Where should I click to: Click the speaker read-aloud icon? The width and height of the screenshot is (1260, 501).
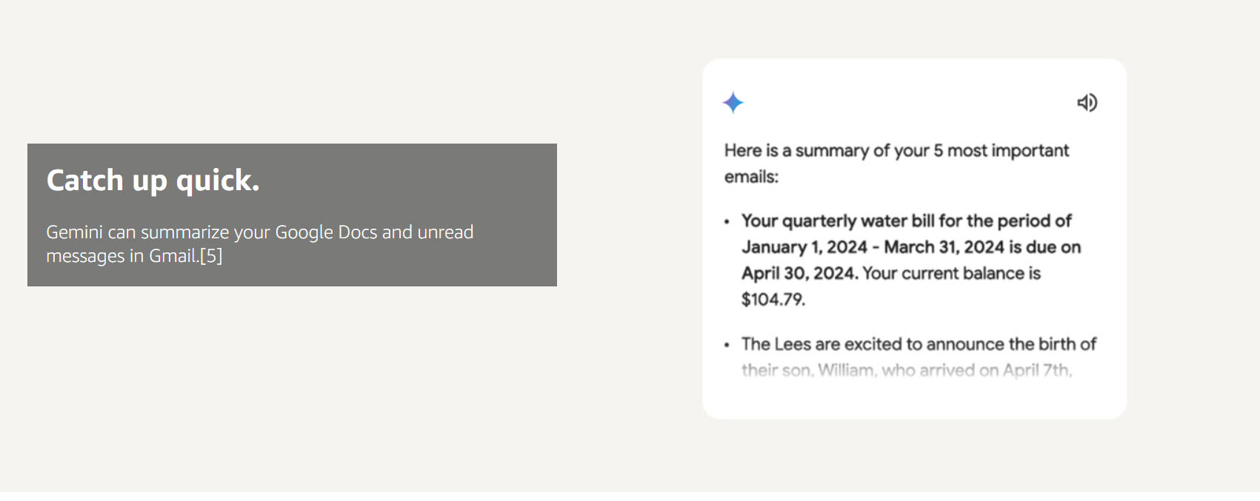click(1087, 103)
